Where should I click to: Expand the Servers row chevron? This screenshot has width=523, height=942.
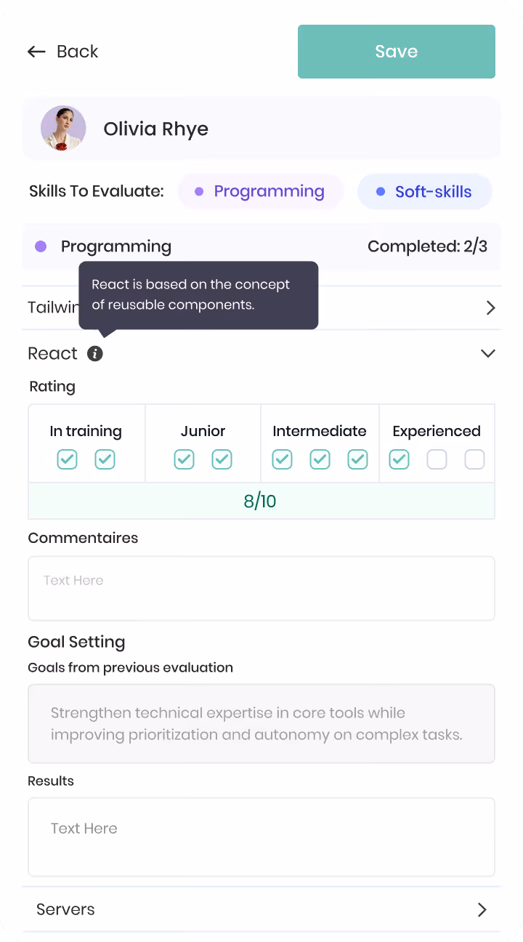[x=482, y=909]
